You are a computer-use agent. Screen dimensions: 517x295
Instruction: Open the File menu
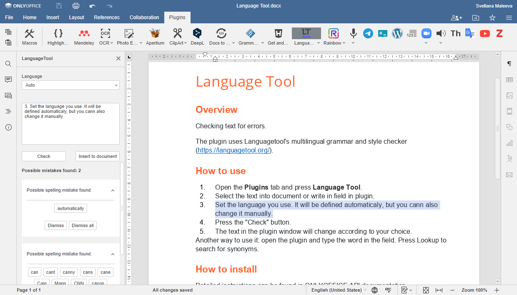[x=9, y=17]
